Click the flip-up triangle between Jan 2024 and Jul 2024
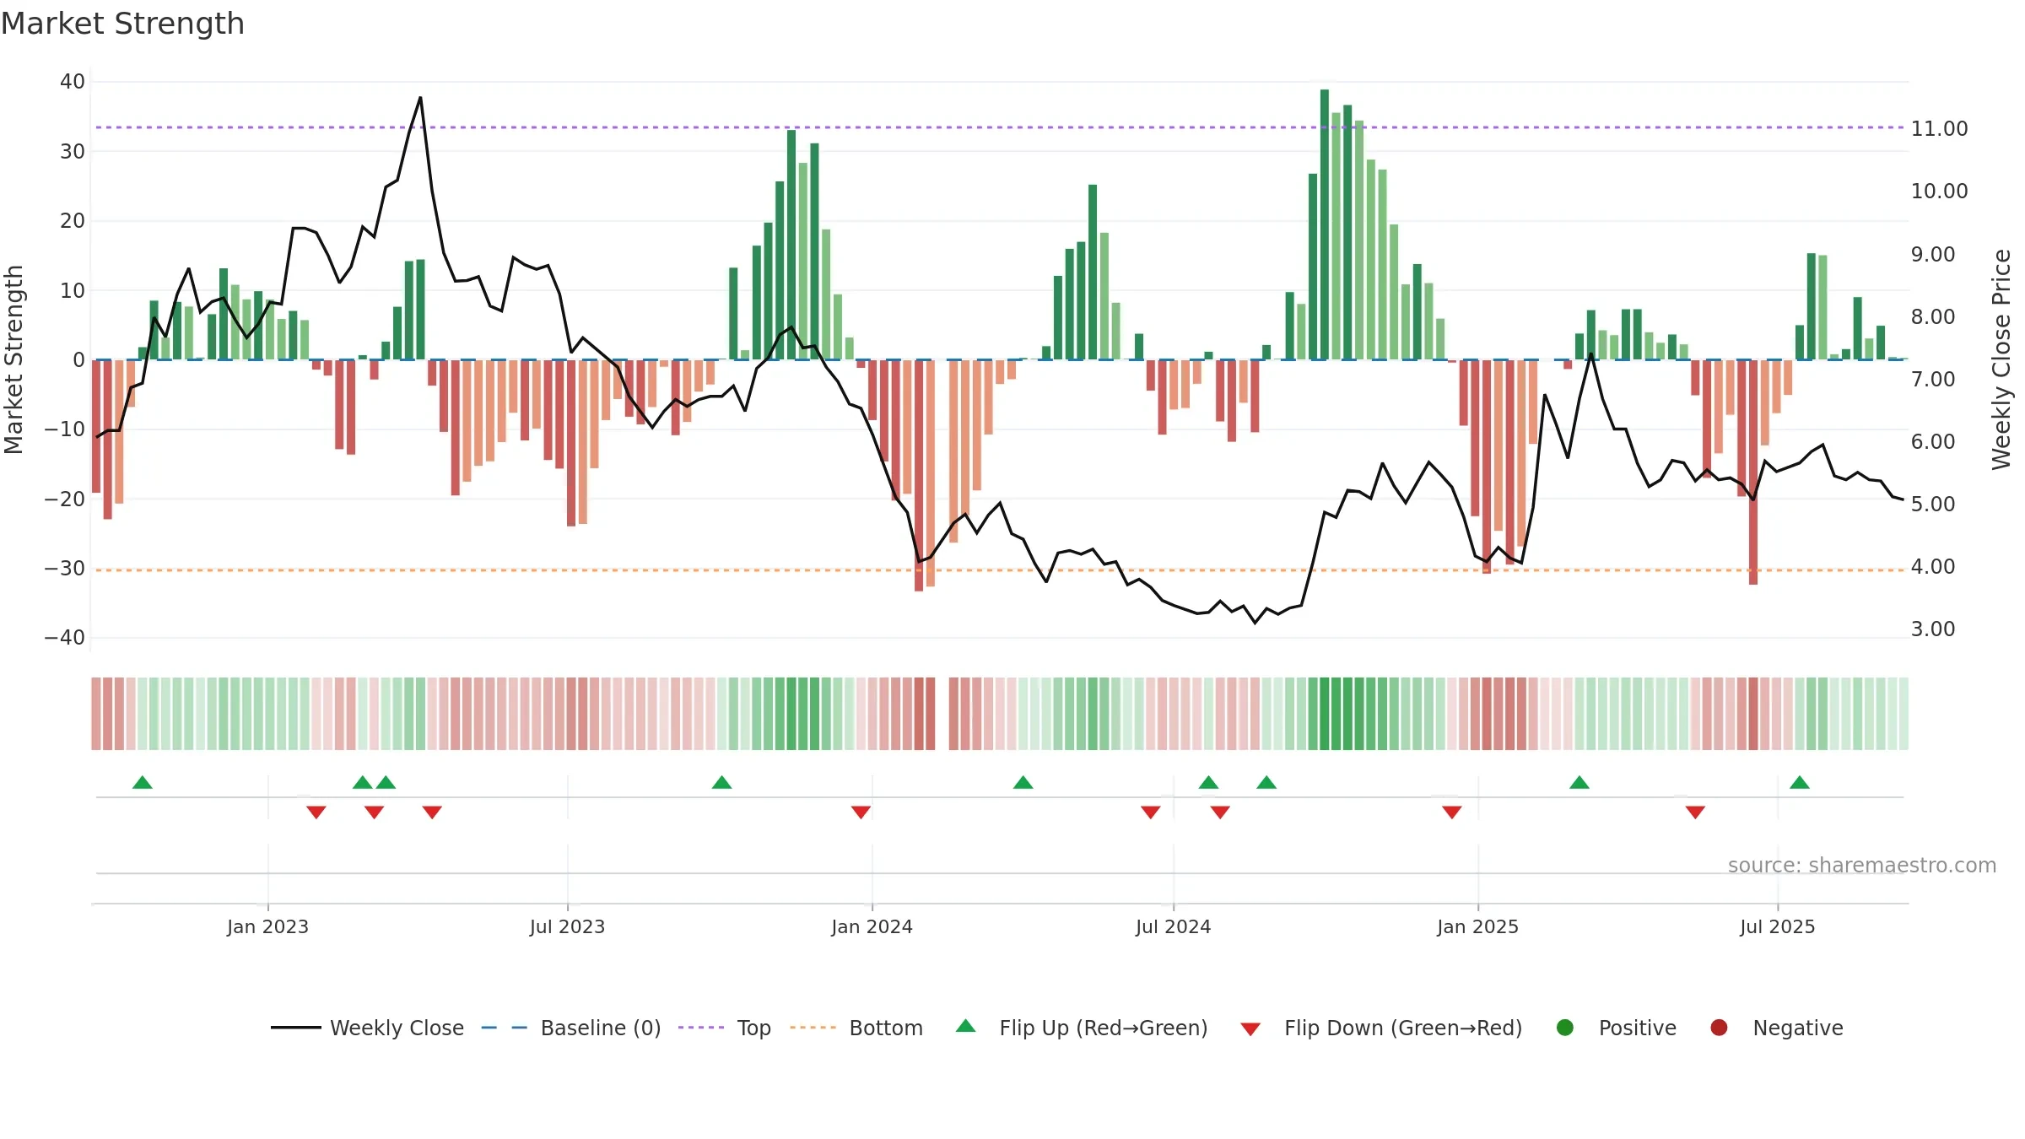2025x1139 pixels. (x=1023, y=782)
